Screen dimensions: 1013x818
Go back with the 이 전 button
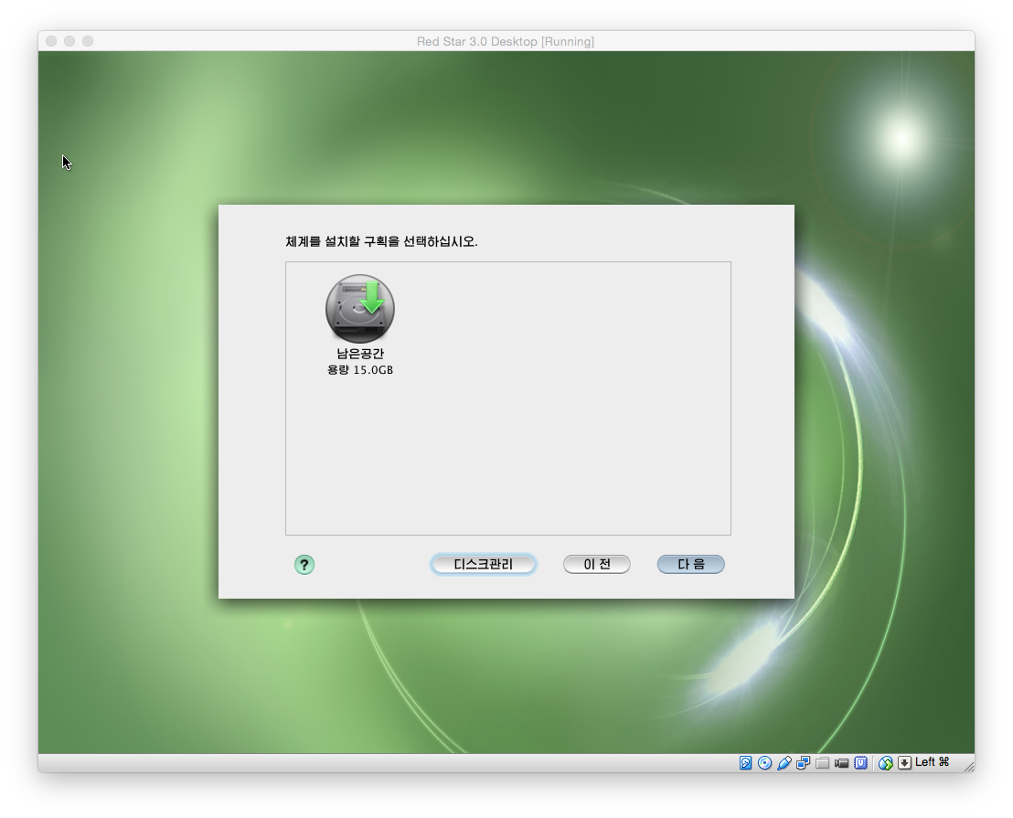pos(596,565)
